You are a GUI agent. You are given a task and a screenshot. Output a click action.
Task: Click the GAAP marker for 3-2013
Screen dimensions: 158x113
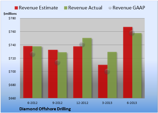107,71
